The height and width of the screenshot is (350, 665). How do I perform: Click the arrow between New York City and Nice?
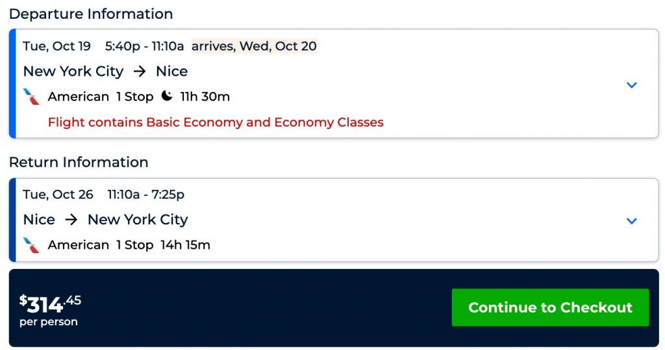[140, 71]
